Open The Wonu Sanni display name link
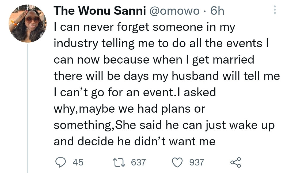 coord(100,10)
